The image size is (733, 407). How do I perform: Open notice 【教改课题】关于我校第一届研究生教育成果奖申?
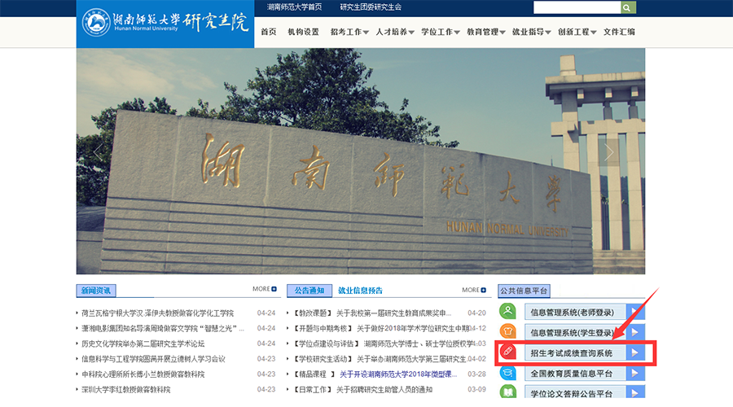pyautogui.click(x=372, y=313)
